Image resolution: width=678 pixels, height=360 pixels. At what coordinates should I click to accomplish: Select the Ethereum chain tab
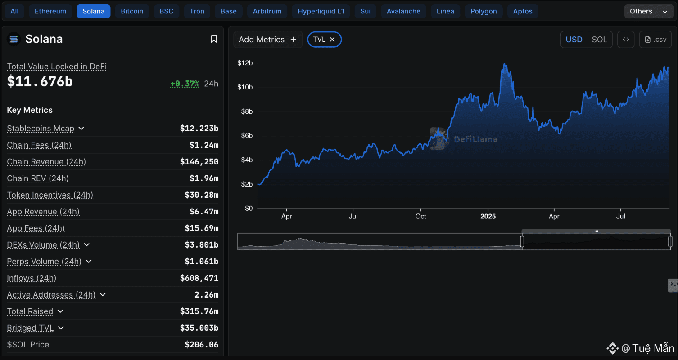(50, 11)
